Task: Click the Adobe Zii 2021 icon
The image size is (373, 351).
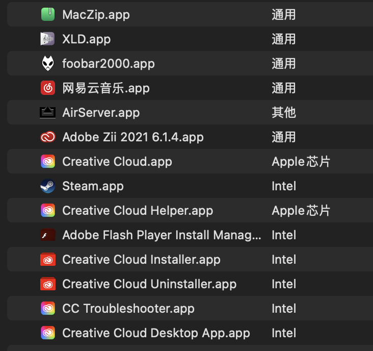Action: (x=47, y=137)
